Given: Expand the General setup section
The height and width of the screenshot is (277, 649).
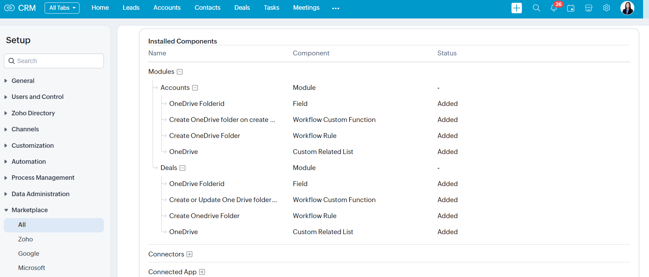Looking at the screenshot, I should [x=23, y=81].
